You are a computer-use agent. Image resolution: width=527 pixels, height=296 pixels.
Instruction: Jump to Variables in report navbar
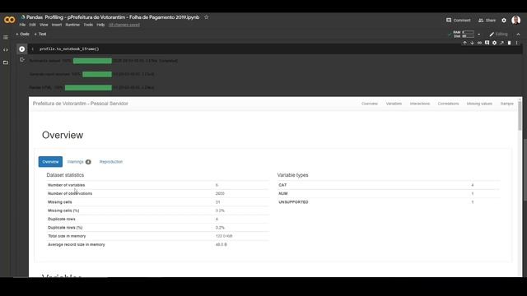(394, 104)
